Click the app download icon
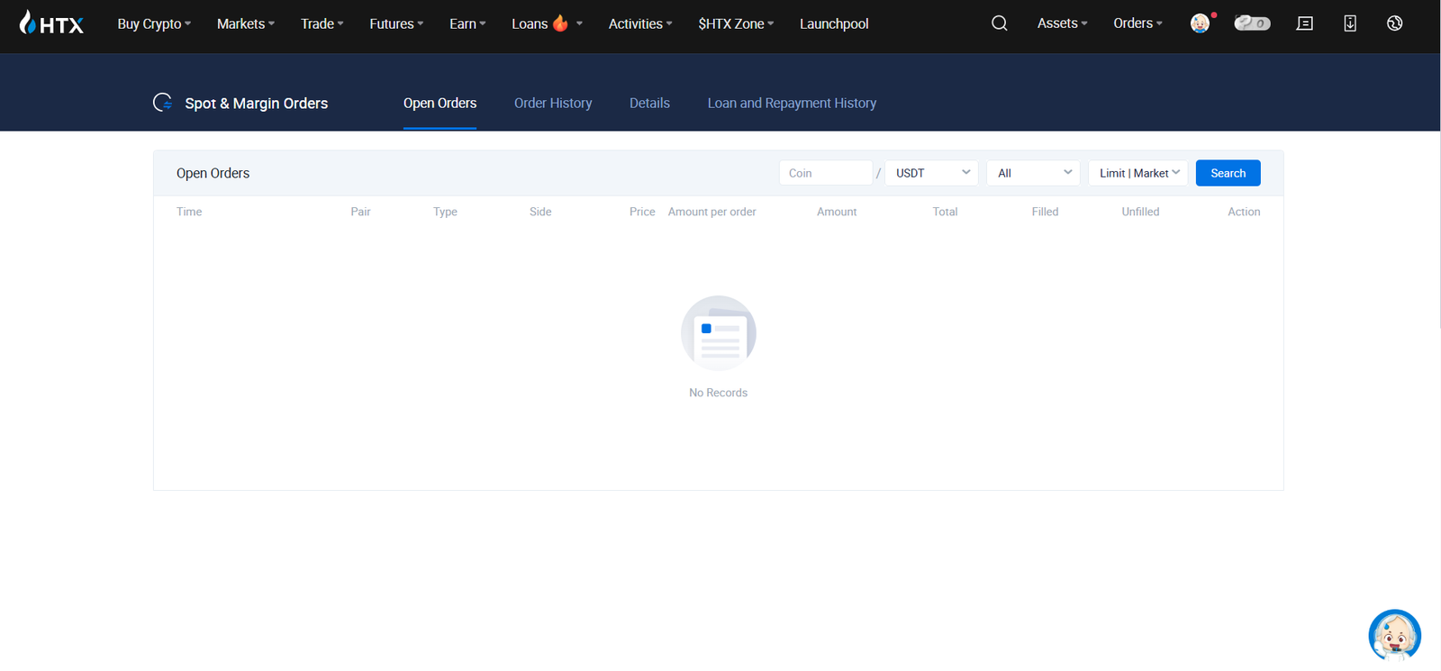 coord(1349,23)
